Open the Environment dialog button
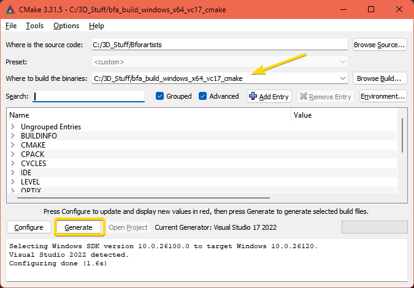Viewport: 414px width, 288px height. click(x=383, y=96)
